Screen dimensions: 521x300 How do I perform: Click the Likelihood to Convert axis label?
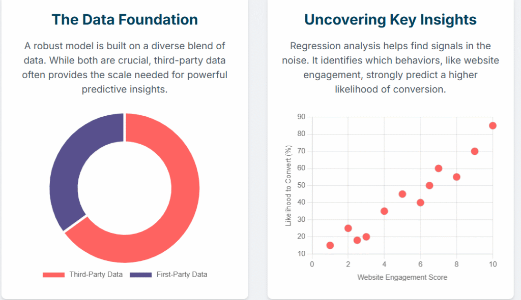[x=288, y=186]
